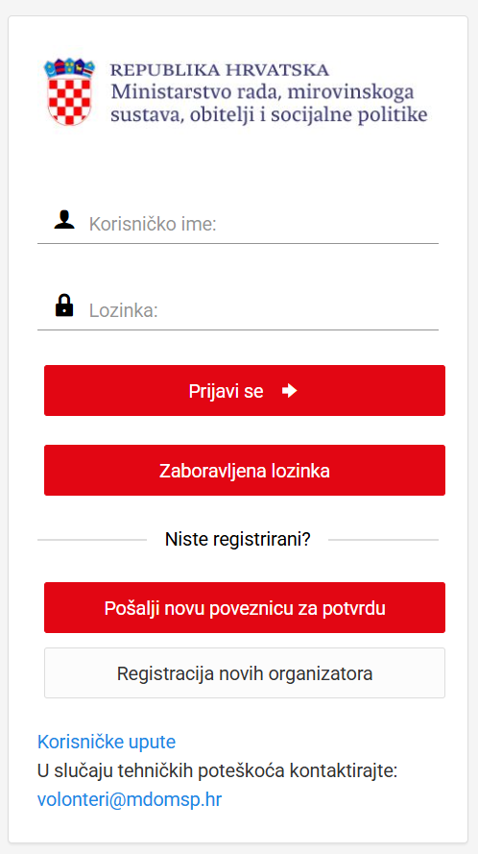478x854 pixels.
Task: Click the underline beneath Korisničko ime field
Action: [x=238, y=243]
